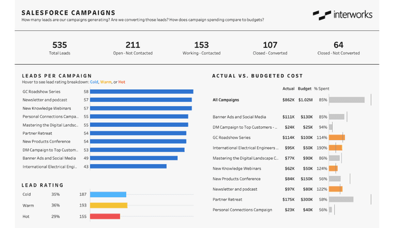Click the New Knowledge Webinars leads bar
The width and height of the screenshot is (402, 228).
point(141,108)
